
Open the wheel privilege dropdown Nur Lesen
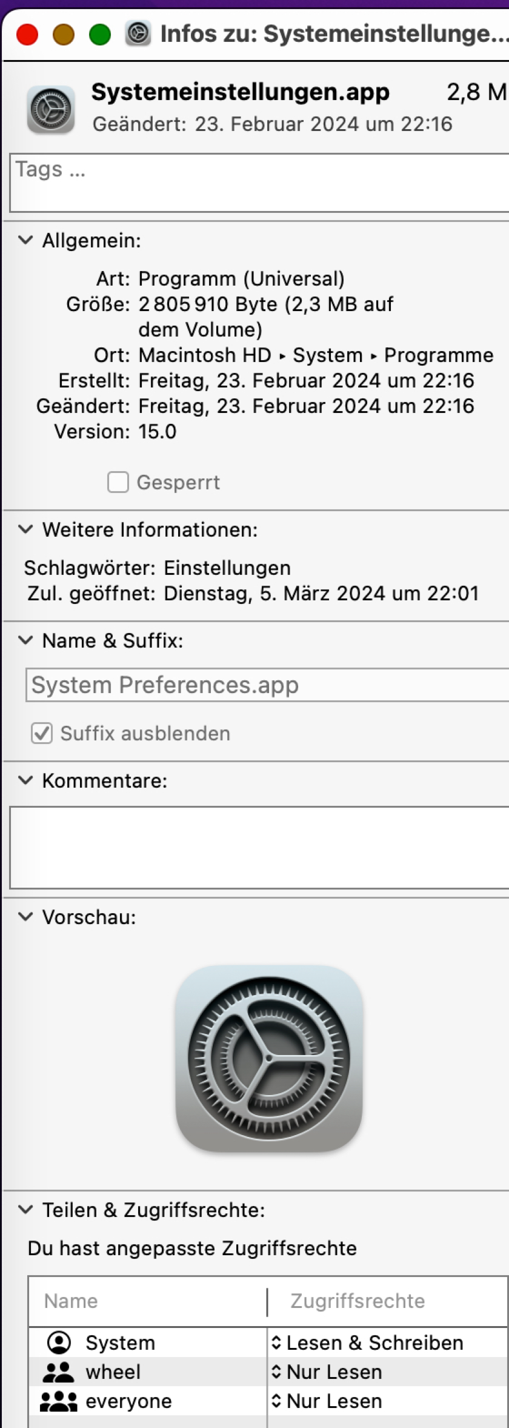[328, 1372]
